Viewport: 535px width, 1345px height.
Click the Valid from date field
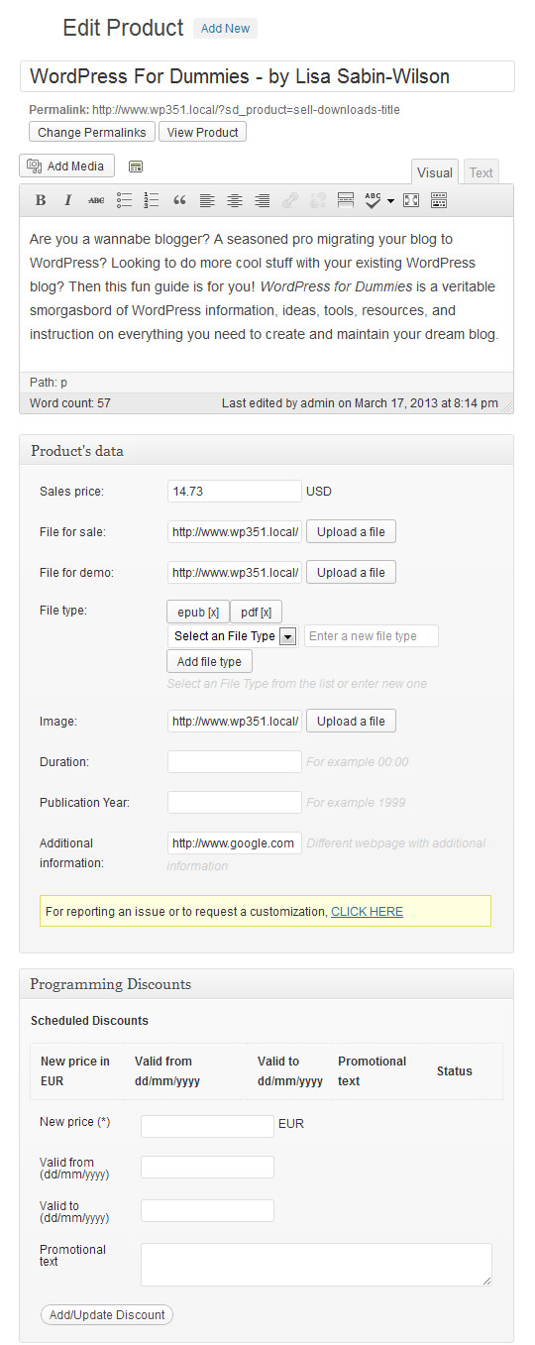[x=207, y=1167]
